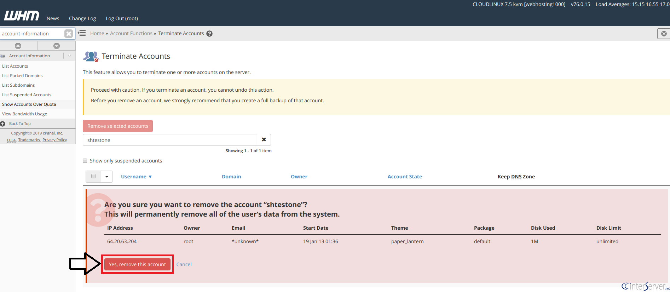Open the Change Log menu item
Image resolution: width=670 pixels, height=292 pixels.
tap(82, 18)
